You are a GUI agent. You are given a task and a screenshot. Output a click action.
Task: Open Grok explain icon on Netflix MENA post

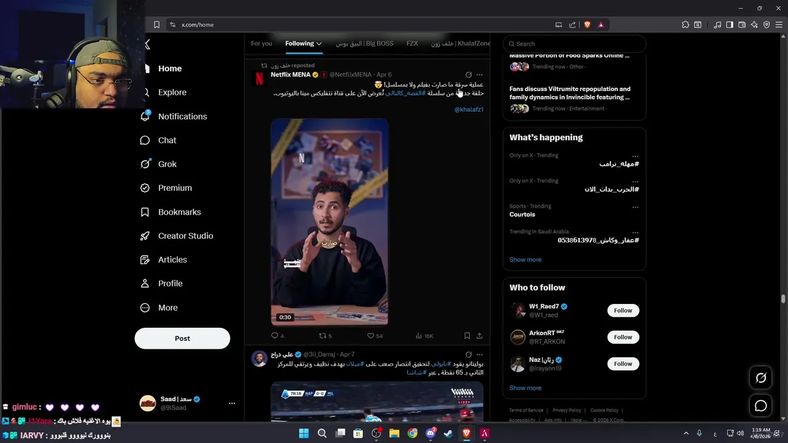tap(468, 74)
